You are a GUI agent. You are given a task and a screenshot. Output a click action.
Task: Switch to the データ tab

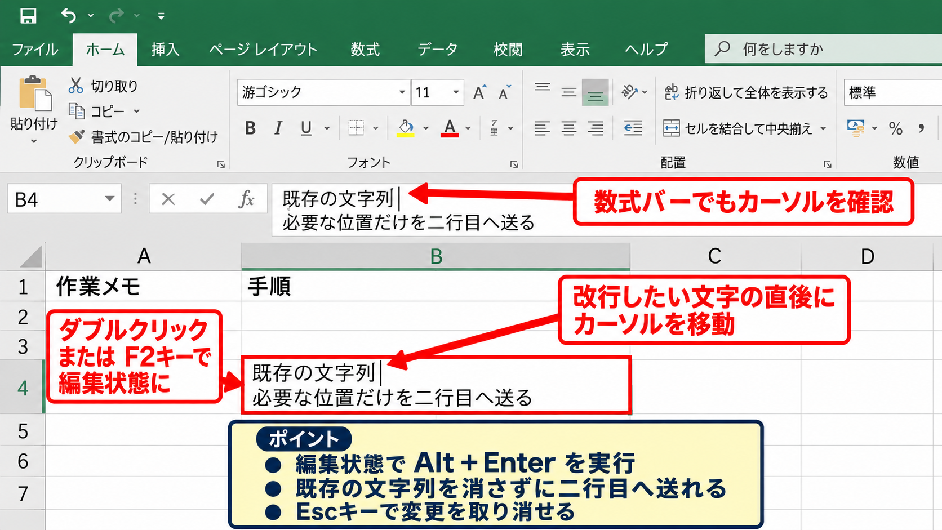click(437, 50)
